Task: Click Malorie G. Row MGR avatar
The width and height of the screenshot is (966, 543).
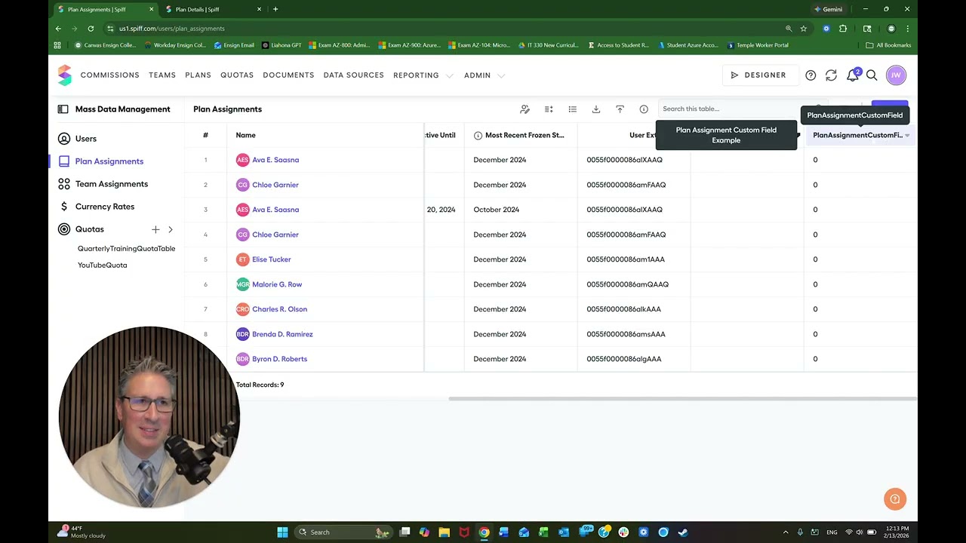Action: (242, 284)
